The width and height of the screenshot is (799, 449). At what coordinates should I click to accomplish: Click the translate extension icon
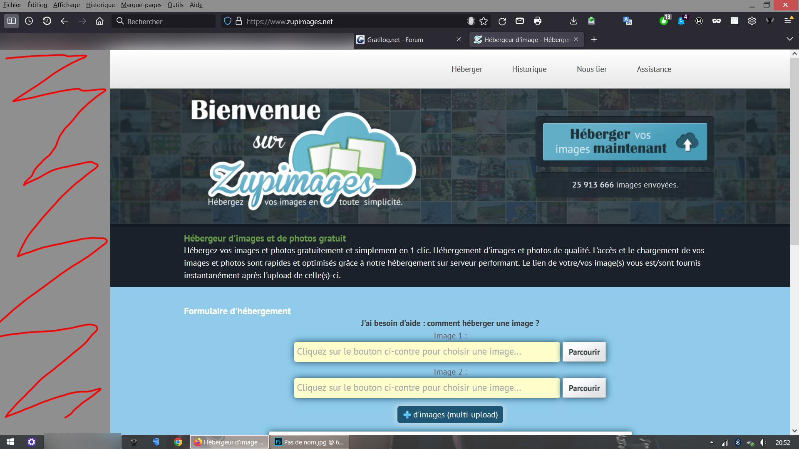pyautogui.click(x=627, y=21)
